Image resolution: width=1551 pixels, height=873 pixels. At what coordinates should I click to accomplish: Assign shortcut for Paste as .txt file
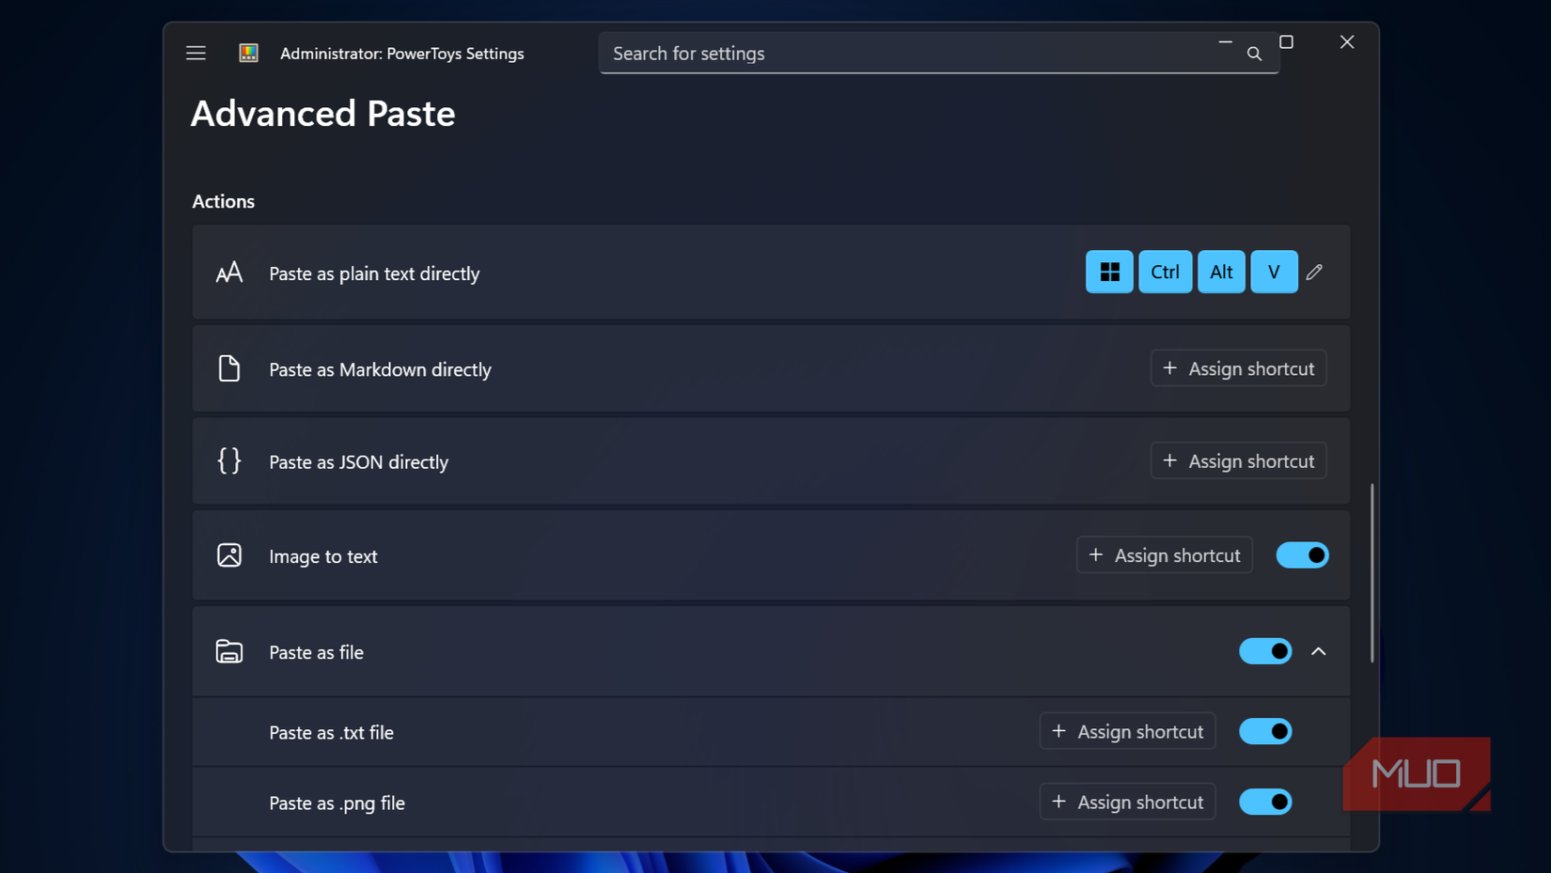(x=1127, y=731)
